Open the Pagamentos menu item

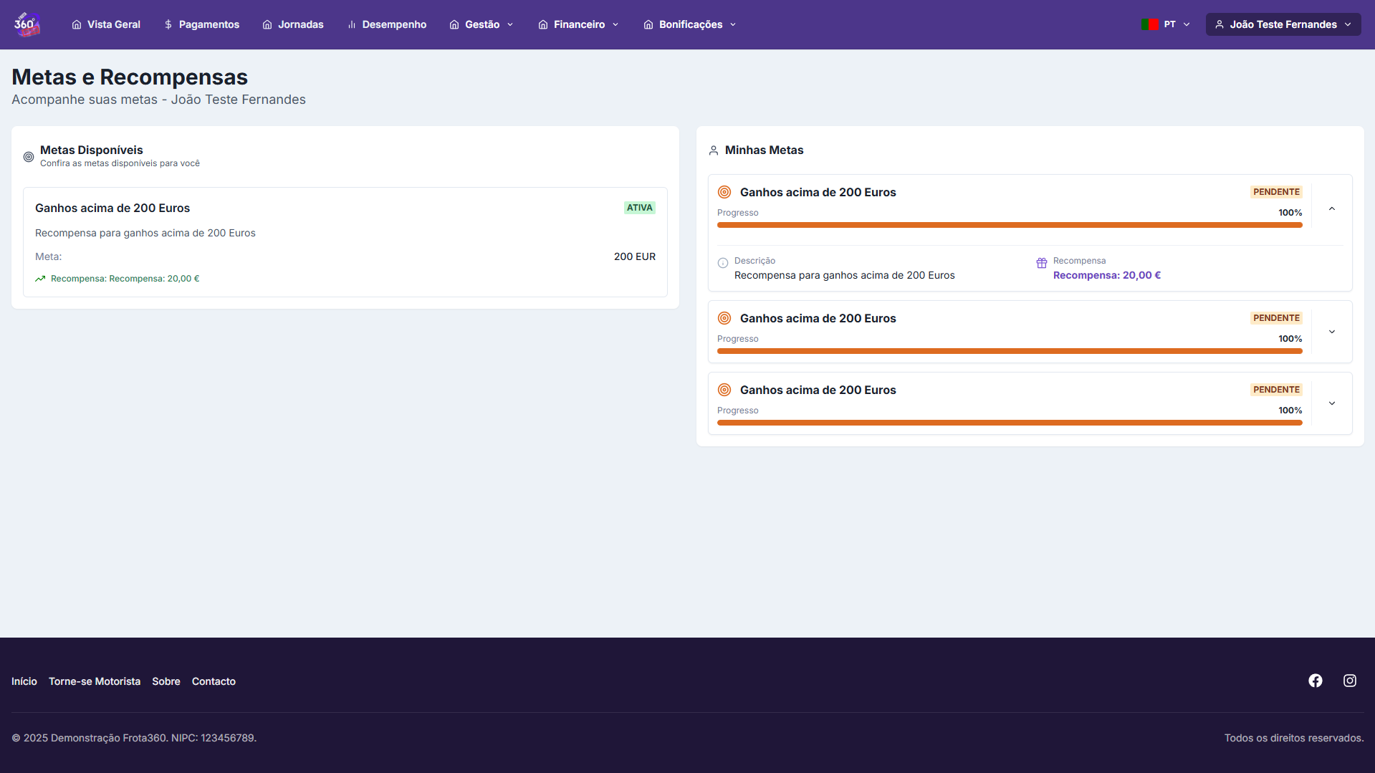coord(201,24)
